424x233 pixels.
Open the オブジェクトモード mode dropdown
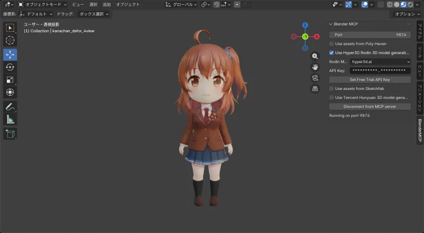coord(43,4)
